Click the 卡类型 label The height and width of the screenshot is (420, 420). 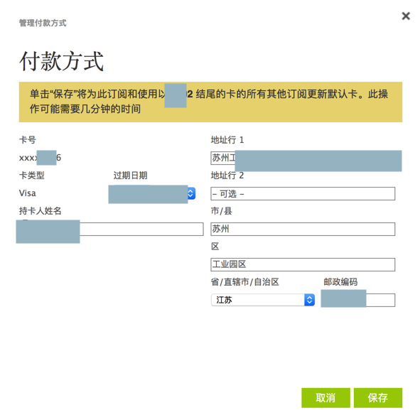pos(31,176)
